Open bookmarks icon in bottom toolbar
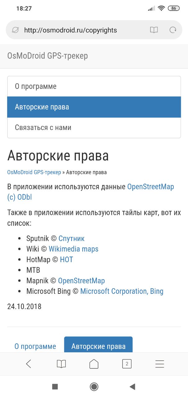This screenshot has height=398, width=188. click(61, 364)
